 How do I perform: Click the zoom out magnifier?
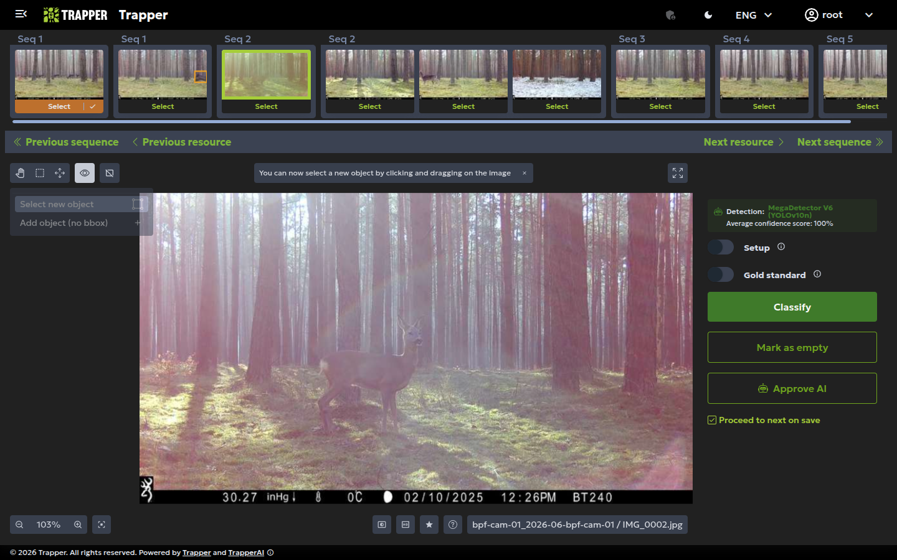pos(19,525)
